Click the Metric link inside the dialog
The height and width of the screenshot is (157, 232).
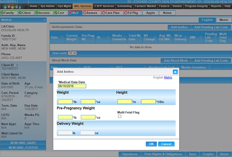tap(168, 78)
